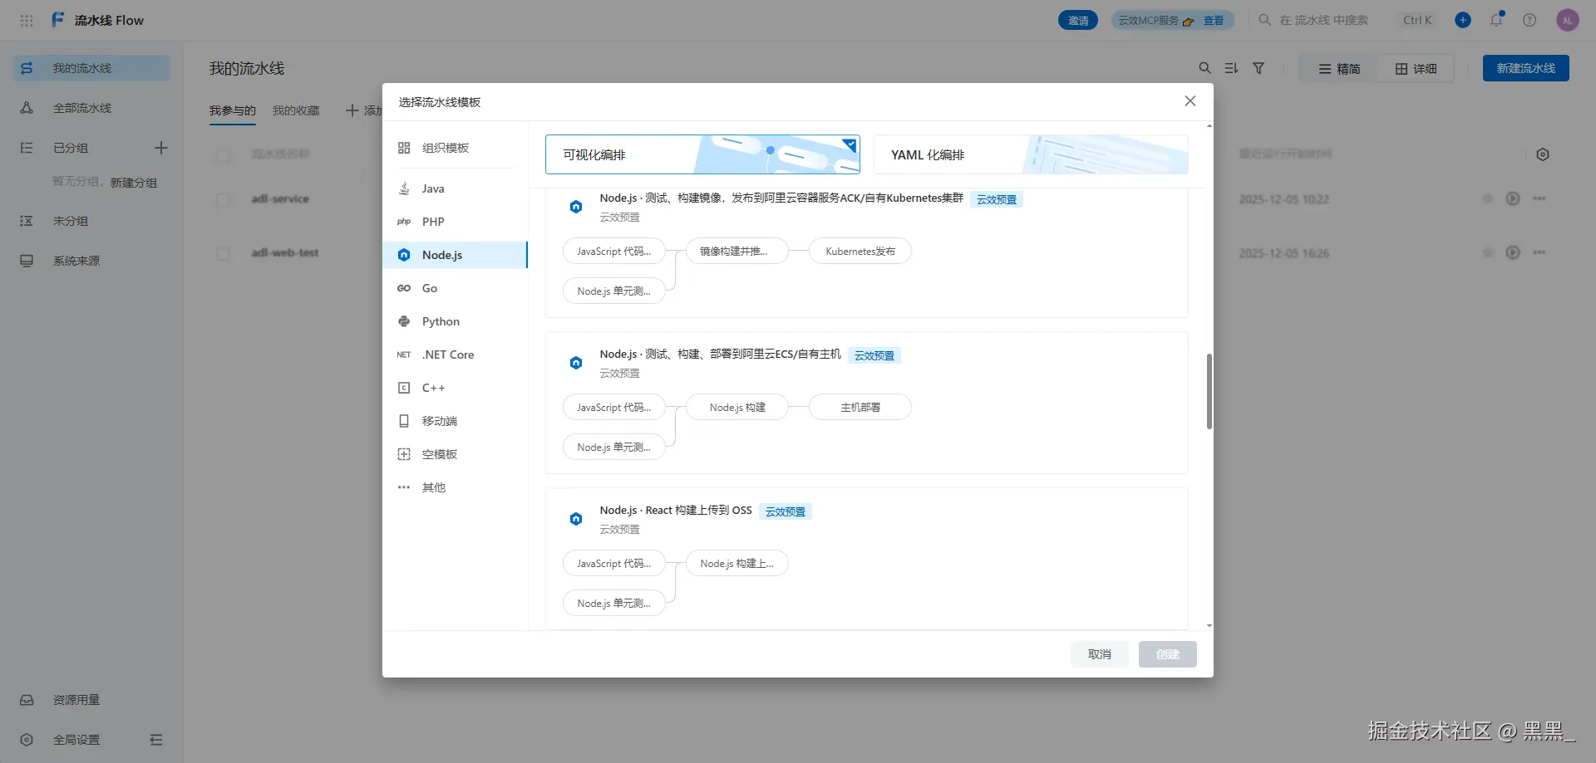The image size is (1596, 763).
Task: Click the 新建流水线 button
Action: (1526, 68)
